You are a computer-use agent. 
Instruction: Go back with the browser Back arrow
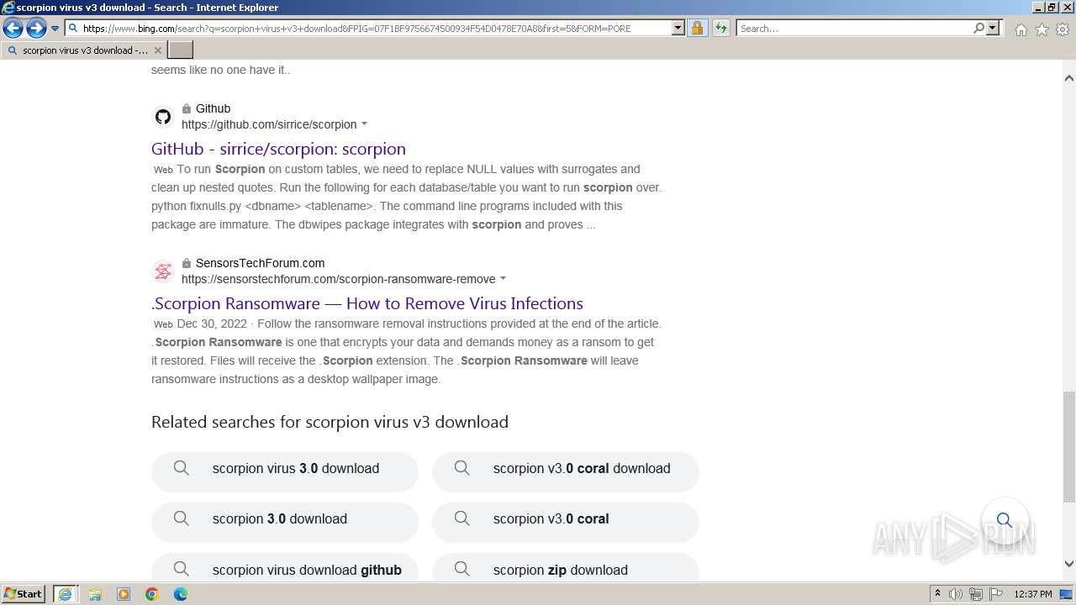pyautogui.click(x=13, y=29)
